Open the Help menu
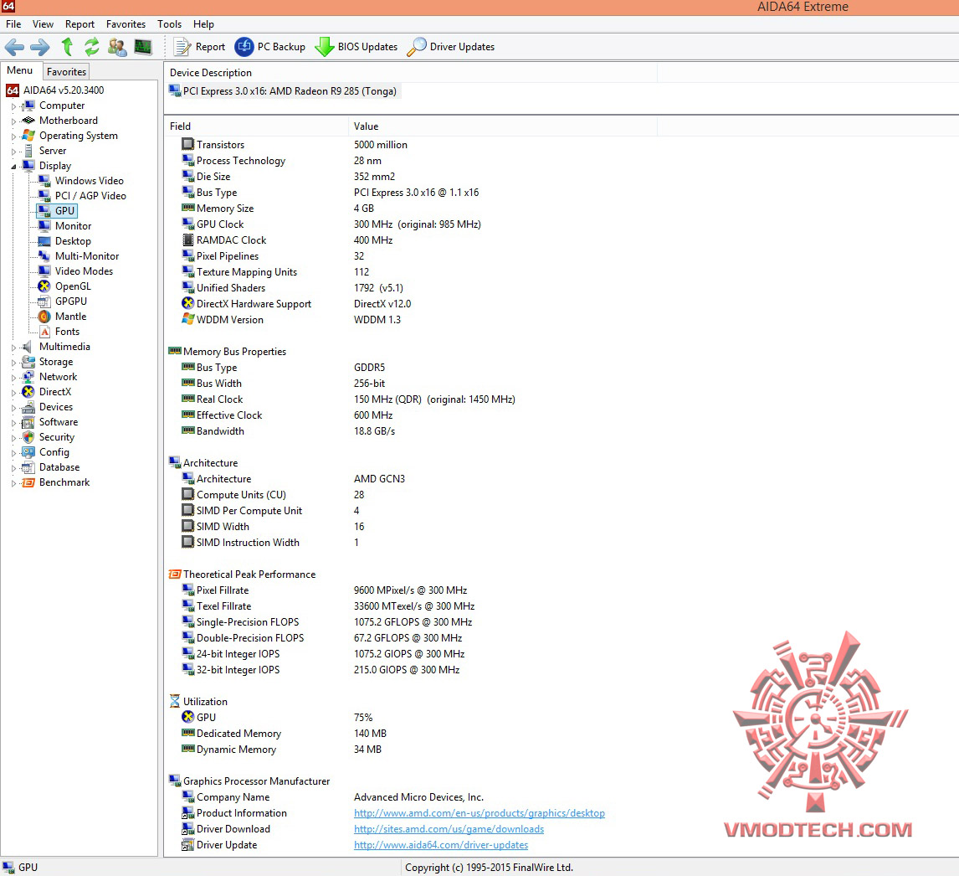 [x=203, y=24]
